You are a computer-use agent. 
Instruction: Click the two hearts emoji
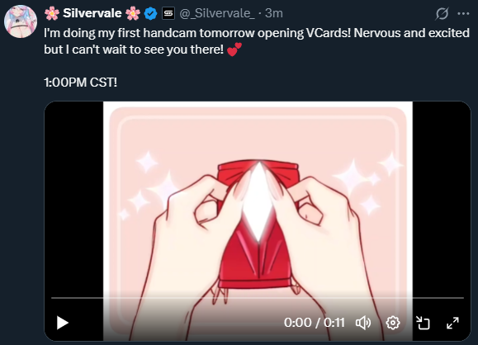click(x=234, y=50)
